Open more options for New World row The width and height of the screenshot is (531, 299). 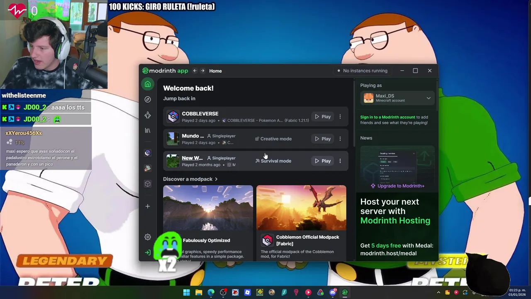click(340, 161)
